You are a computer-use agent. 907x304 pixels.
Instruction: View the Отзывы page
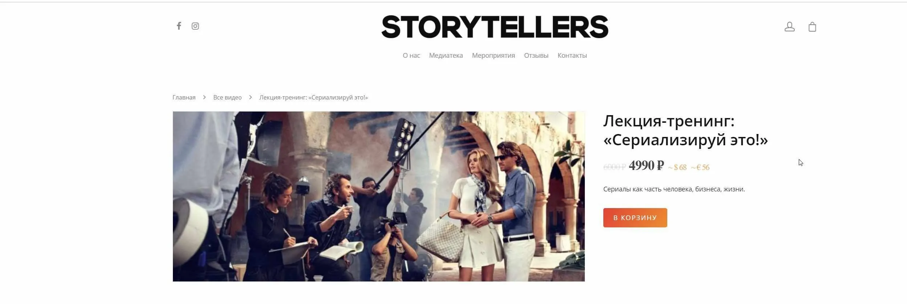(x=536, y=56)
